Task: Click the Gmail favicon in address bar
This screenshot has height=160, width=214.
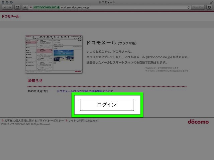Action: point(31,7)
